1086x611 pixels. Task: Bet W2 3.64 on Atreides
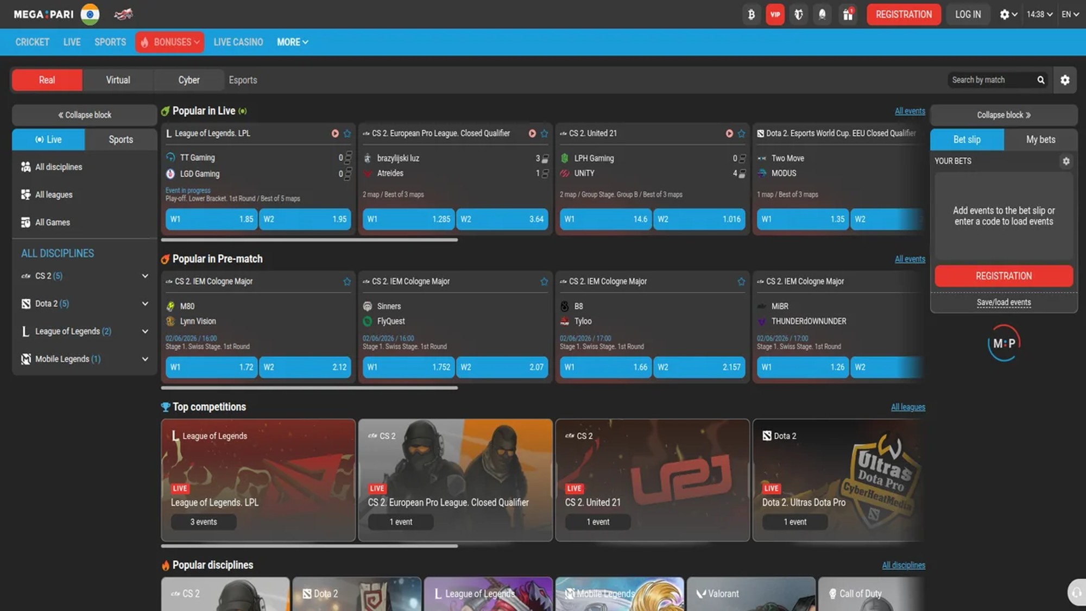(x=502, y=219)
